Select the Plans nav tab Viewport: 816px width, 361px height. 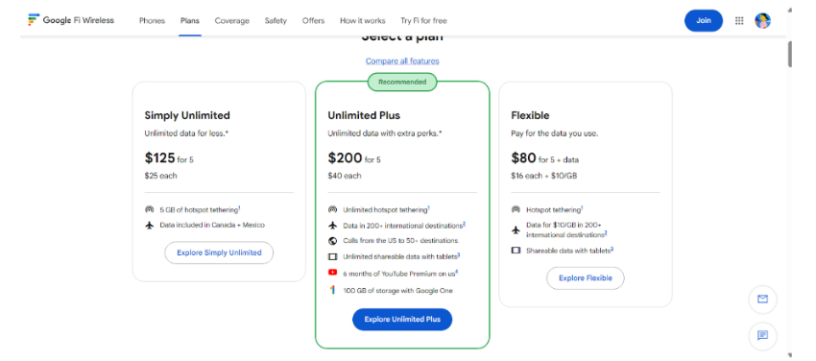pyautogui.click(x=190, y=21)
